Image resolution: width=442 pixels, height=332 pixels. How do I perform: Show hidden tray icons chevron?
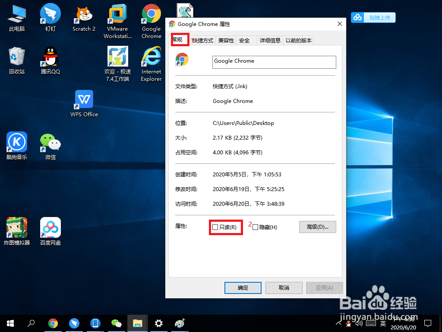[338, 323]
